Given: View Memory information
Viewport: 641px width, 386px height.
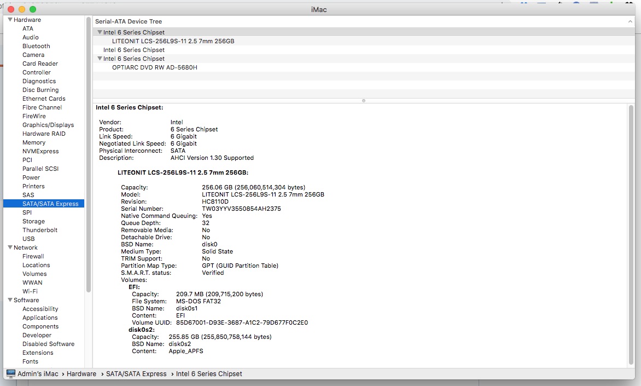Looking at the screenshot, I should click(34, 142).
